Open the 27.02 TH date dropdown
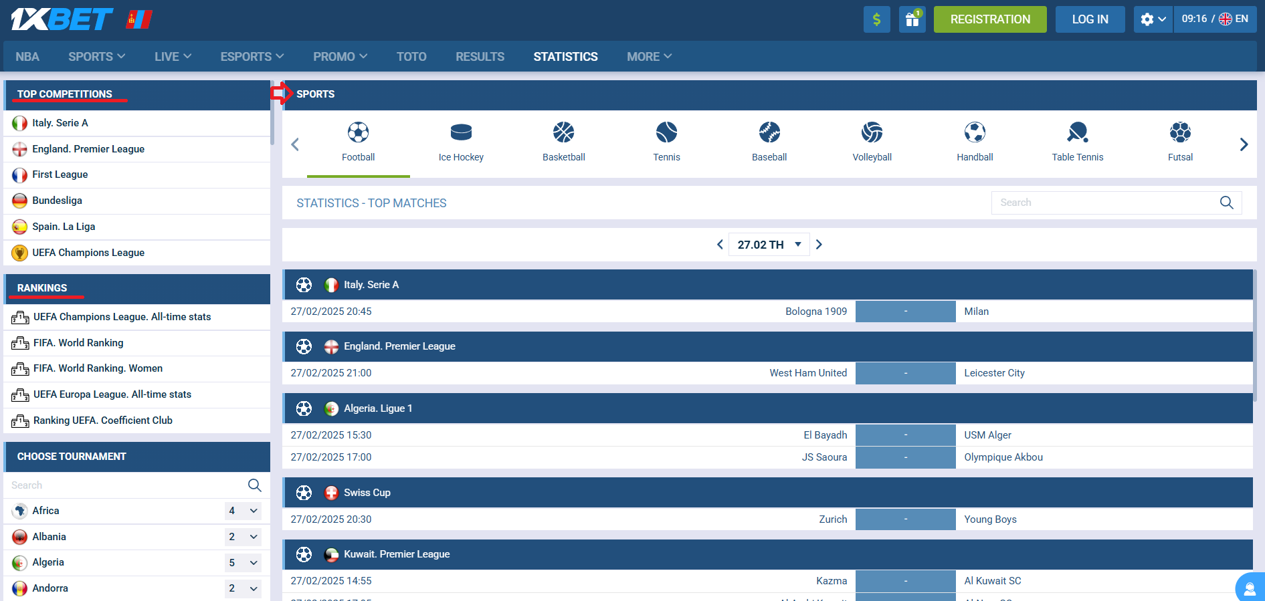 (x=769, y=245)
